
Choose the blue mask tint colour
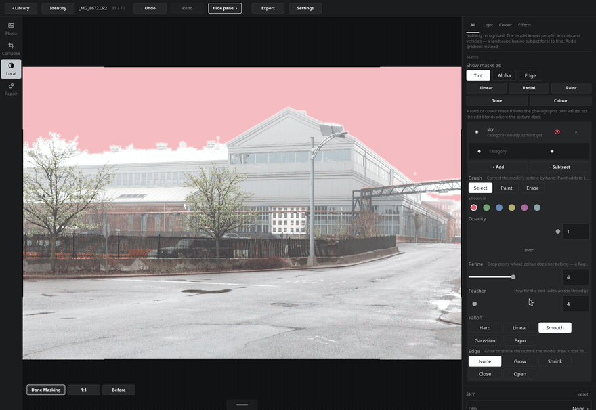499,207
